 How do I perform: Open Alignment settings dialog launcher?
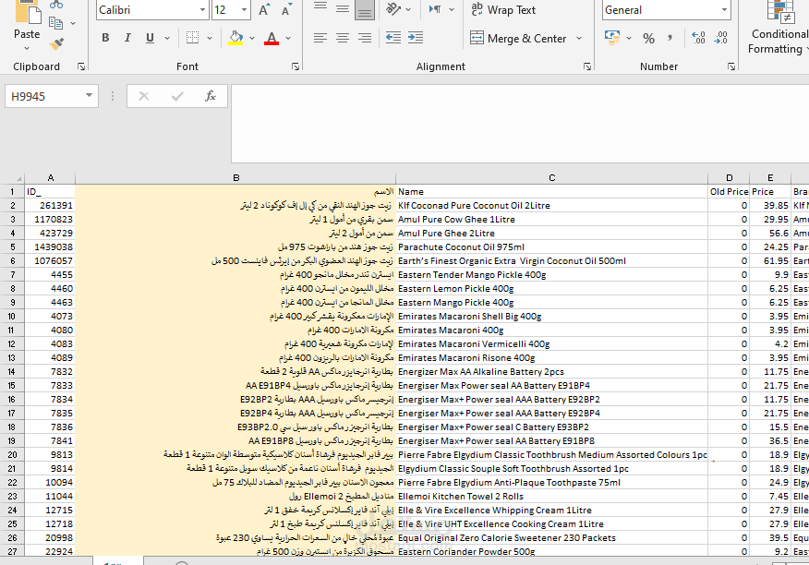[x=587, y=66]
